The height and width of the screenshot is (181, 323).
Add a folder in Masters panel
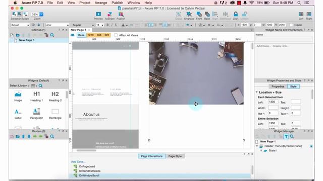[18, 136]
